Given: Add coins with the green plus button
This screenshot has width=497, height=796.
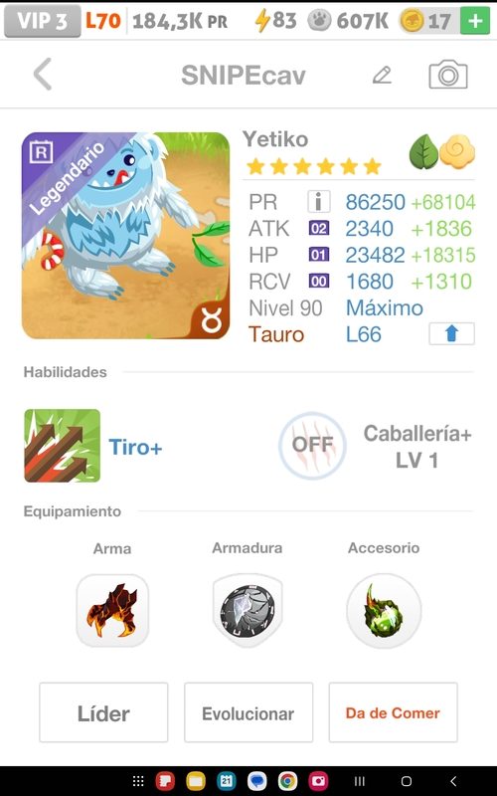Looking at the screenshot, I should (475, 21).
